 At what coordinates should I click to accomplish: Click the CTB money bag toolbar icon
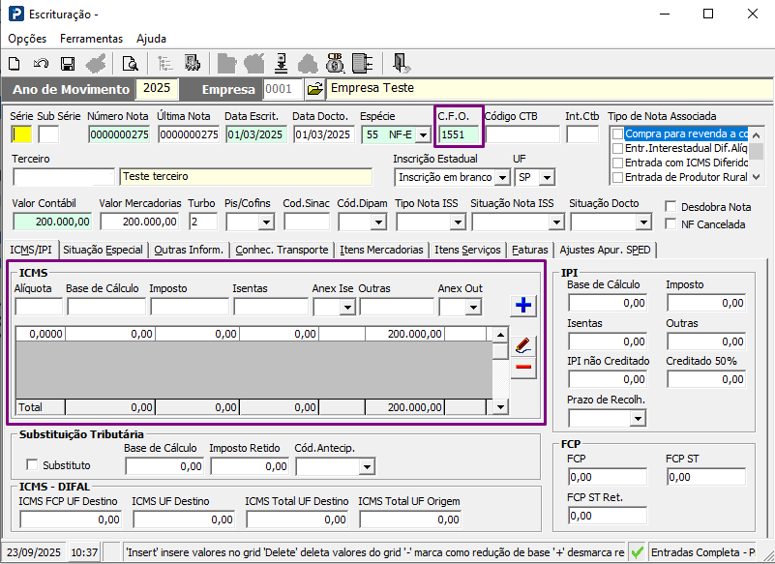coord(335,64)
